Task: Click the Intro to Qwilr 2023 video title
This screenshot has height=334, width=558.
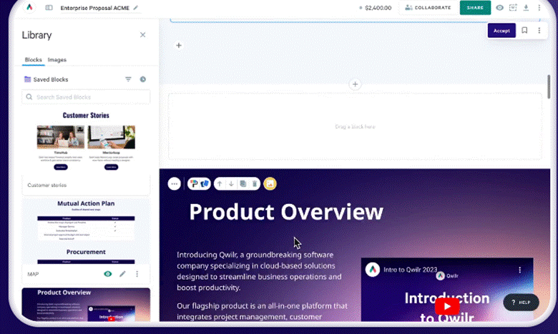Action: pyautogui.click(x=410, y=270)
